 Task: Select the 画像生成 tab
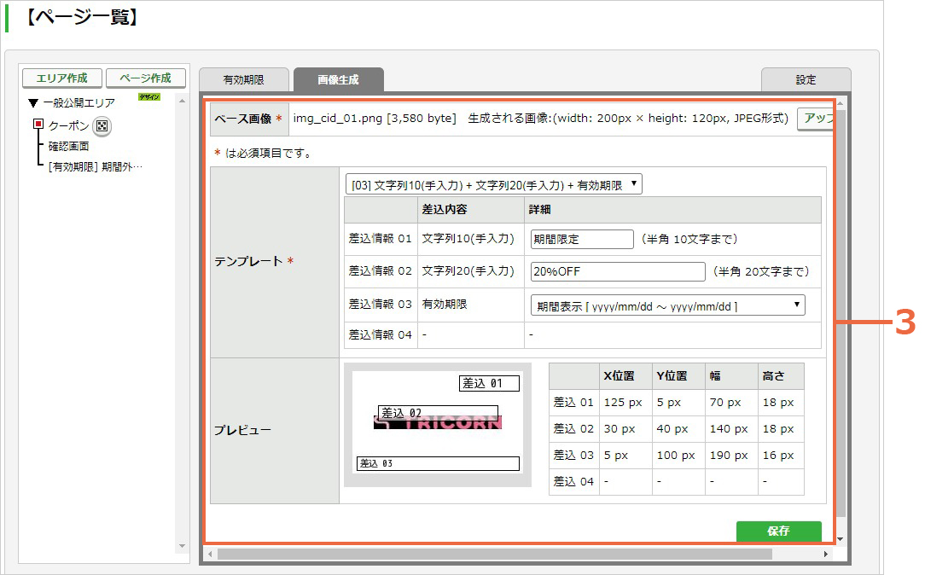(339, 79)
